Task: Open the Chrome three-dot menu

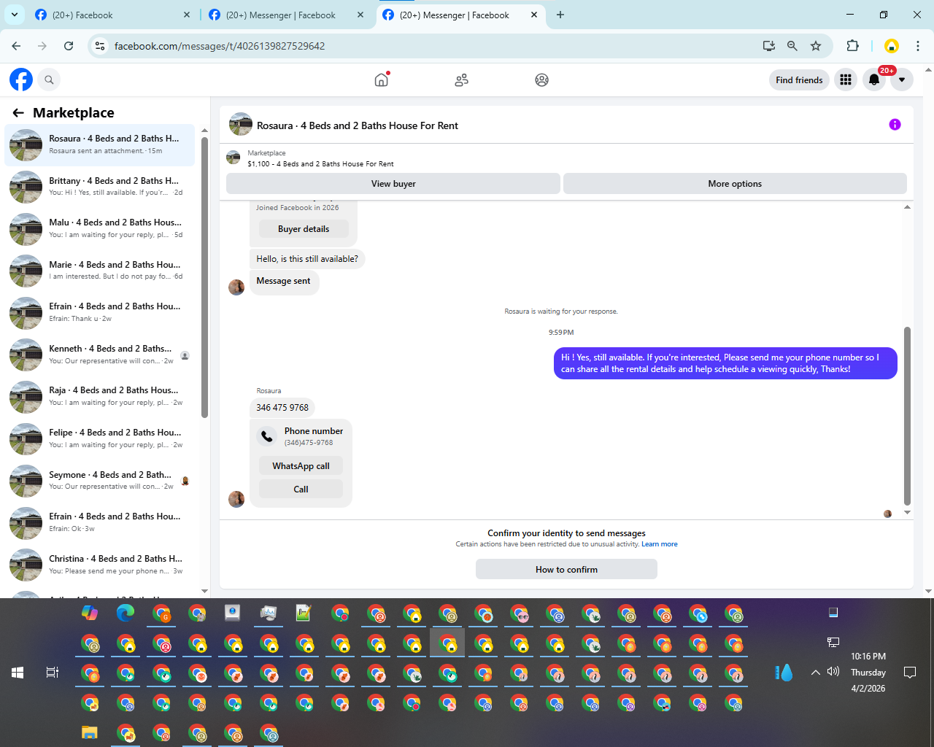Action: tap(918, 46)
